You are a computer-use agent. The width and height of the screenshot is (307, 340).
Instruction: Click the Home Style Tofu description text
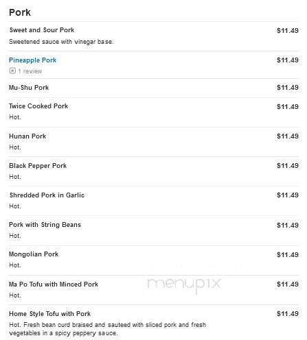[107, 329]
